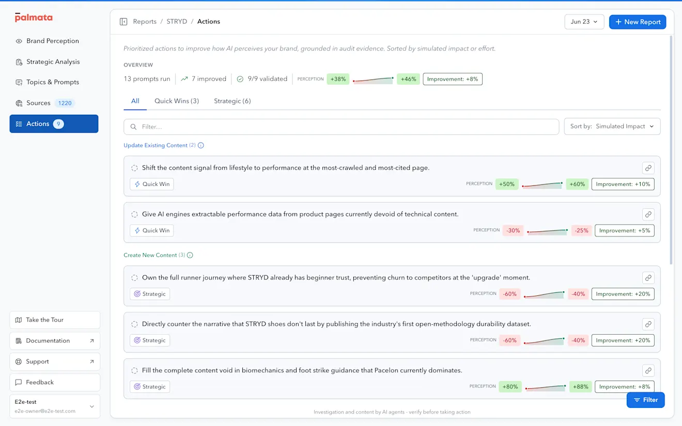Toggle status circle for 'Give AI engines' action
682x426 pixels.
134,214
